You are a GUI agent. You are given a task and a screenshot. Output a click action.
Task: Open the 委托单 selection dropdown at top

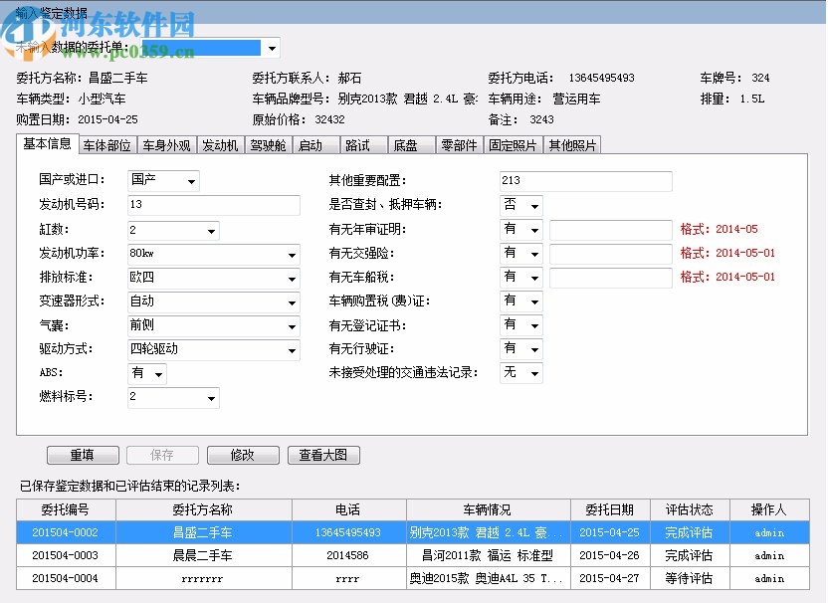270,47
